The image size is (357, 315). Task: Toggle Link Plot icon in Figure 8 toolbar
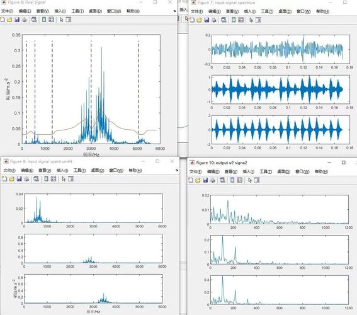coord(36,179)
